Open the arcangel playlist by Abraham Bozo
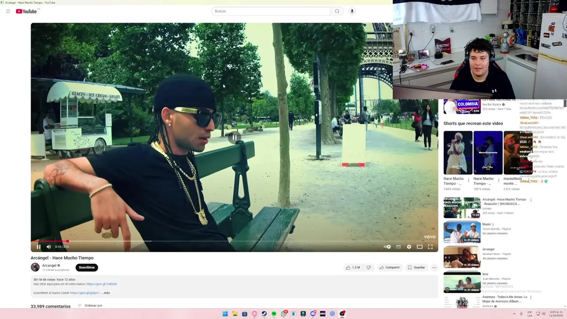This screenshot has height=319, width=567. (x=462, y=257)
